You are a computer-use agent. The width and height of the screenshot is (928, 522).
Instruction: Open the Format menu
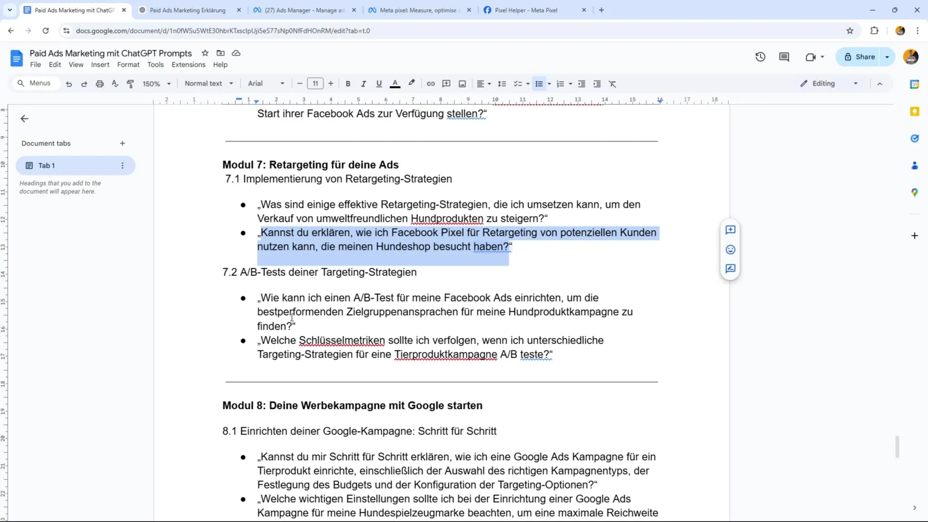tap(128, 65)
